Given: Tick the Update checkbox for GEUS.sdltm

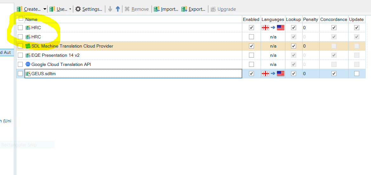Looking at the screenshot, I should [x=356, y=74].
